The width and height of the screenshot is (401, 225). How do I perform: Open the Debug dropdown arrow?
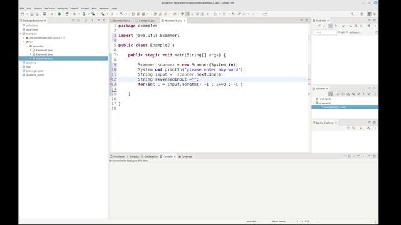(79, 14)
